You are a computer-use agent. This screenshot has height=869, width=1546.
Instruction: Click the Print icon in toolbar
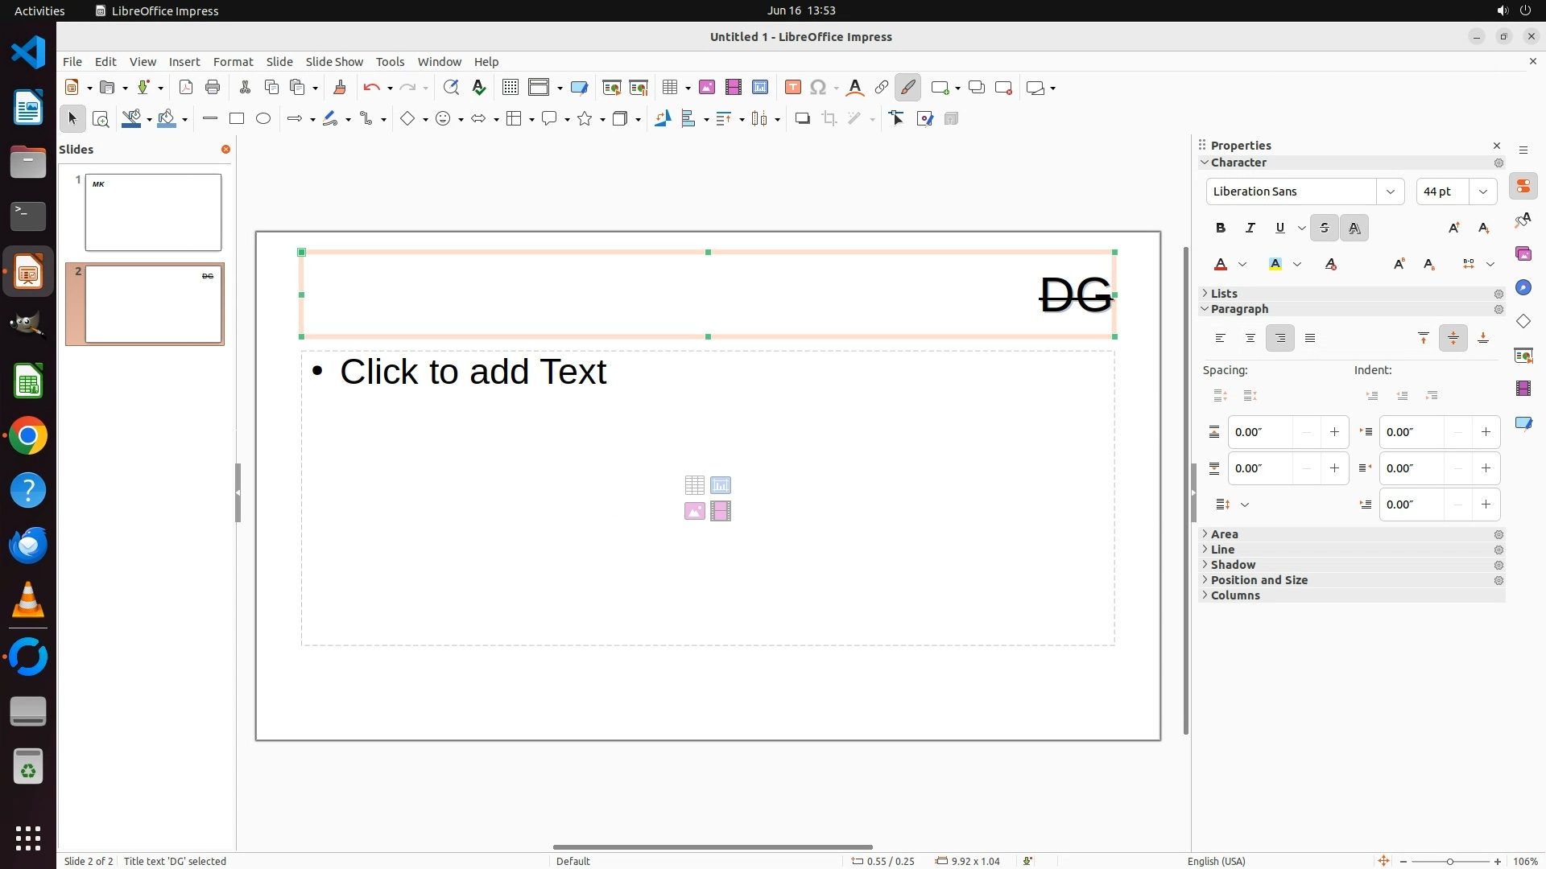tap(213, 88)
